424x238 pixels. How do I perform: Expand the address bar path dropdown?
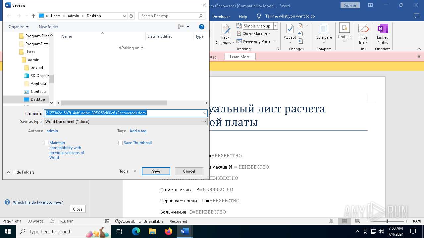click(x=125, y=16)
